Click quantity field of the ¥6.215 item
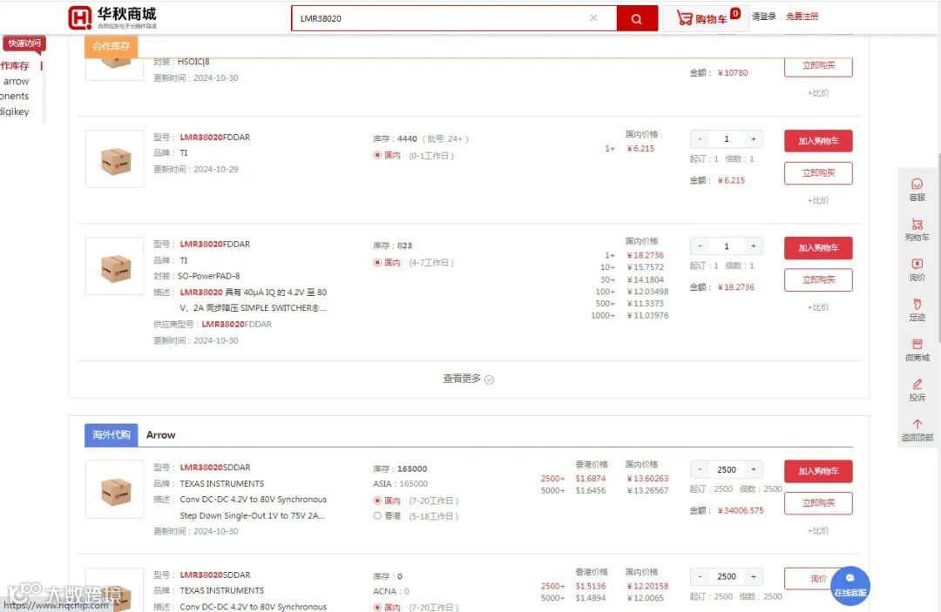 [727, 139]
